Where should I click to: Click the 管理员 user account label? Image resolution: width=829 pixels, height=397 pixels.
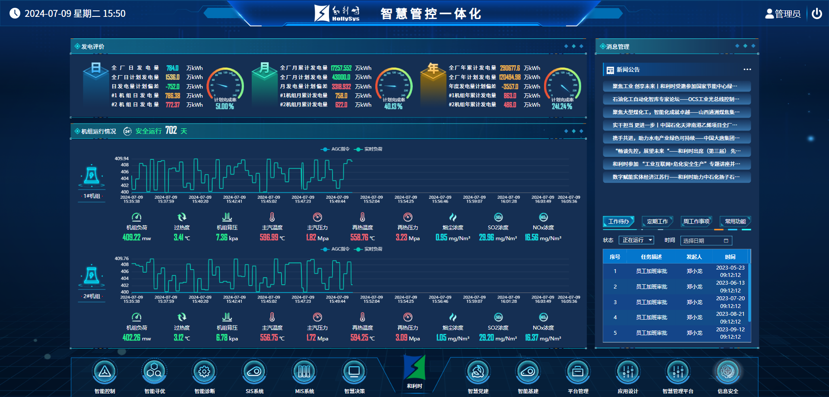[783, 14]
